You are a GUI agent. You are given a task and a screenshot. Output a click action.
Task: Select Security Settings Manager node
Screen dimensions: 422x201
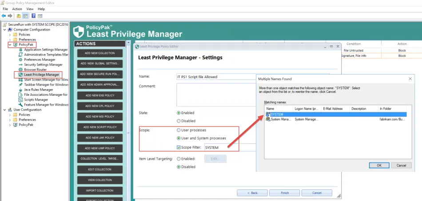coord(43,65)
